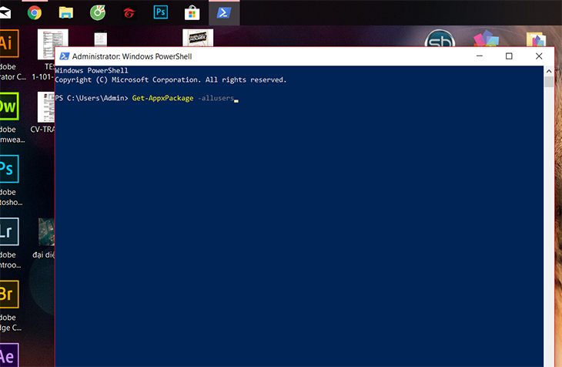This screenshot has height=367, width=562.
Task: Click the Get-AppxPackage command text
Action: coord(162,98)
